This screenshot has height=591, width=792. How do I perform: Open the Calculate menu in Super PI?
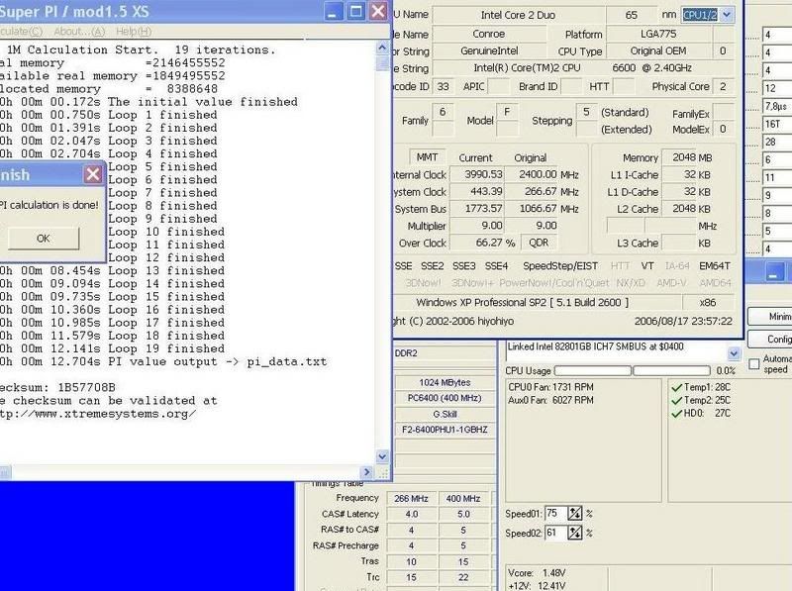21,32
